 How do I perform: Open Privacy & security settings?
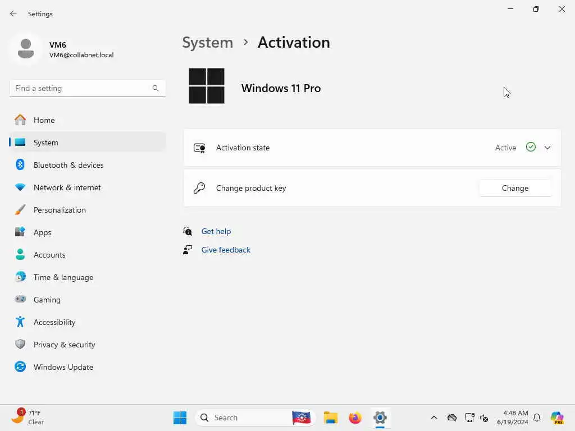pyautogui.click(x=87, y=345)
